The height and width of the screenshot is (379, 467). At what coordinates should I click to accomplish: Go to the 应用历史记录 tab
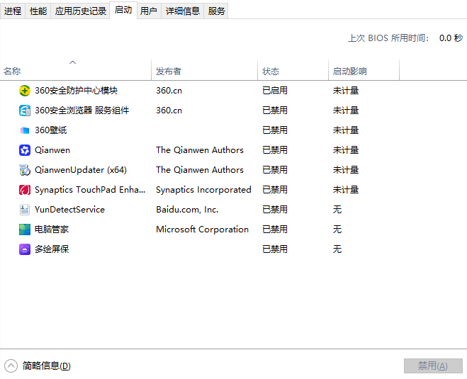click(80, 11)
